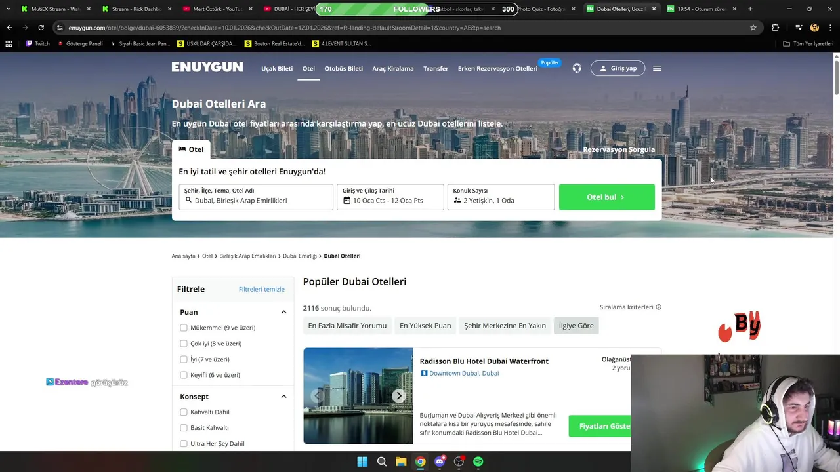Sort by İlgiye Göre
The height and width of the screenshot is (472, 840).
pos(576,326)
